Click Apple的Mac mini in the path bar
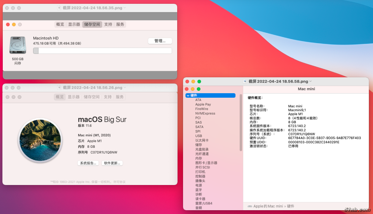 pyautogui.click(x=268, y=206)
